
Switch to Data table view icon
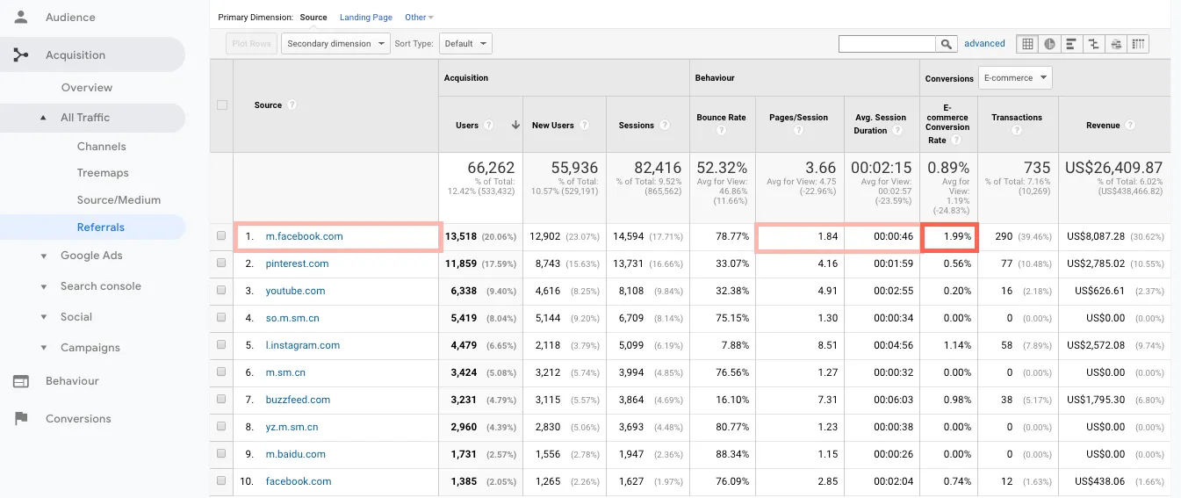point(1027,44)
